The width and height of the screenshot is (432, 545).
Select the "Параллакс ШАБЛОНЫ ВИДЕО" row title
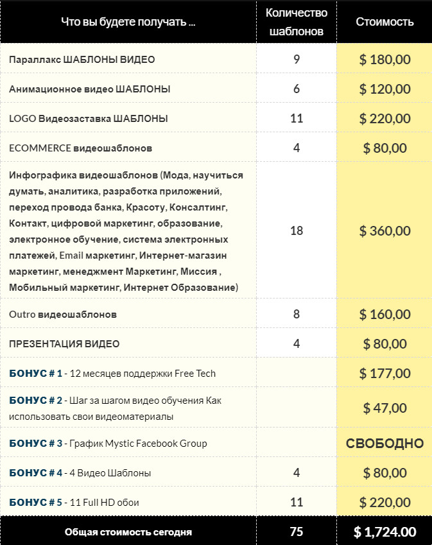(82, 60)
